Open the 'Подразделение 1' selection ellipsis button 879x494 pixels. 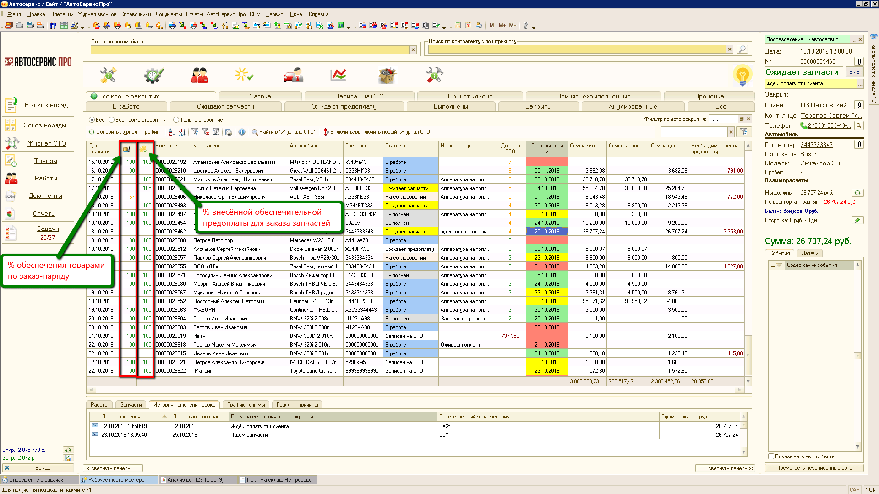pos(853,40)
